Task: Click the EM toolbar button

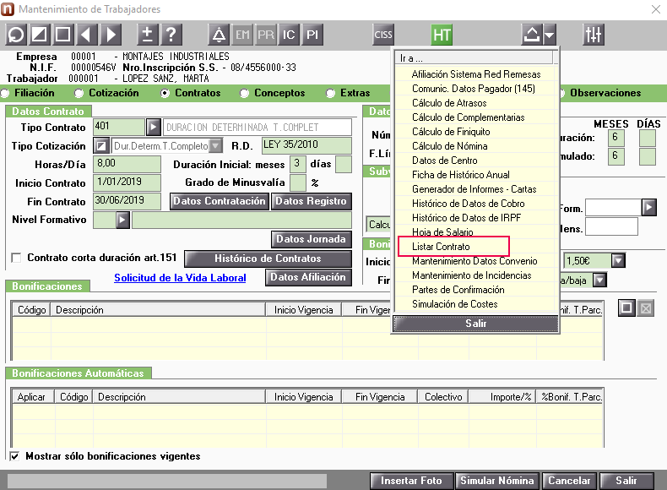Action: pyautogui.click(x=242, y=35)
